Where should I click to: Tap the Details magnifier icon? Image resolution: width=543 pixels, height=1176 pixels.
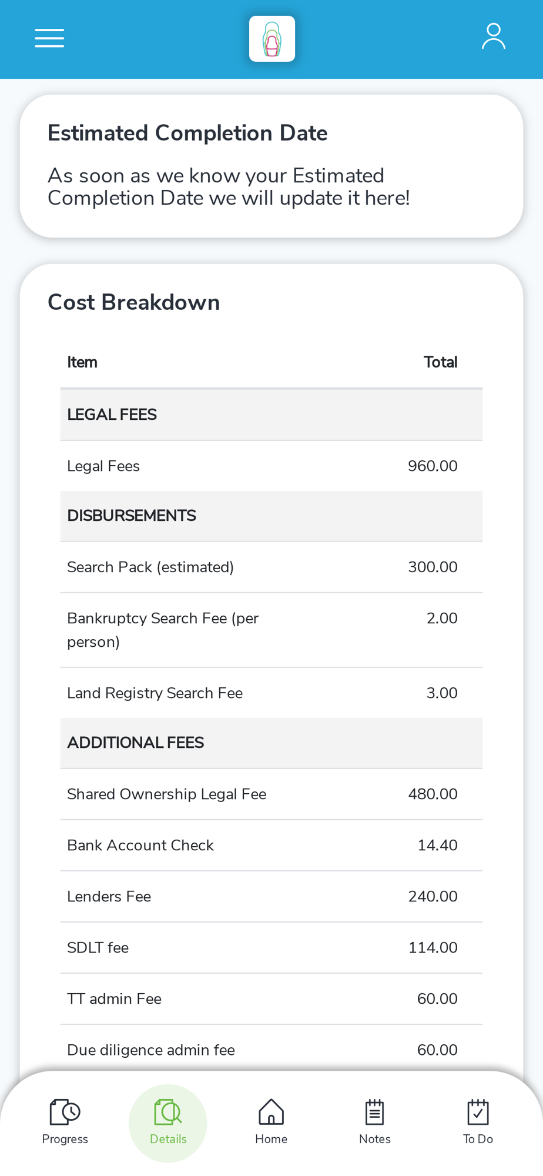[x=167, y=1112]
